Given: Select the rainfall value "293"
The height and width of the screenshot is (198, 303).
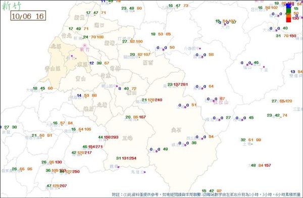Looking at the screenshot, I should tap(115, 137).
